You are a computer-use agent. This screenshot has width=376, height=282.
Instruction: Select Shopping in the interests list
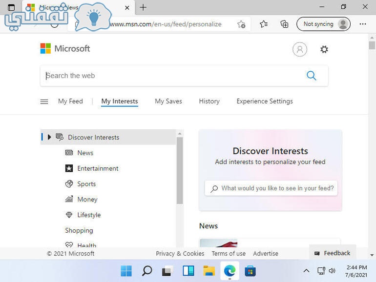click(x=79, y=230)
